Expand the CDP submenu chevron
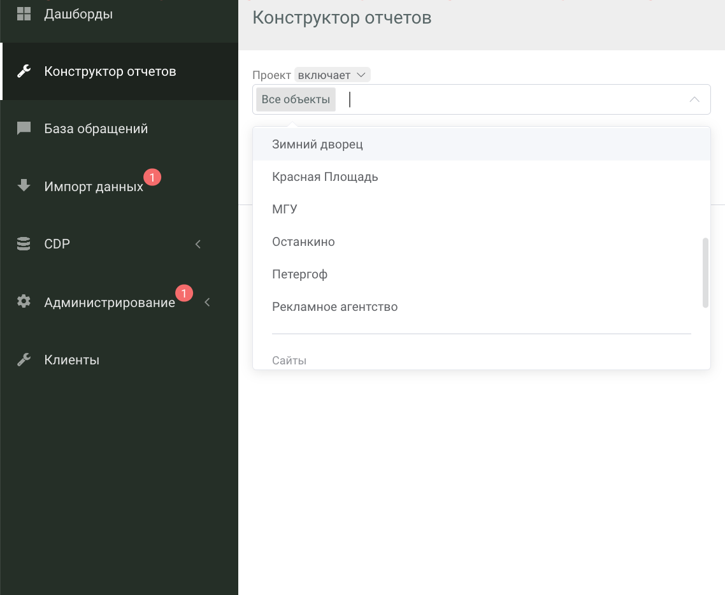The height and width of the screenshot is (595, 725). click(x=198, y=244)
